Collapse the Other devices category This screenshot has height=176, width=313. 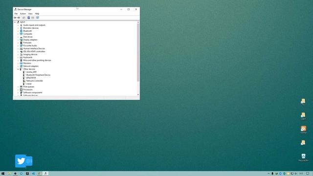(x=18, y=69)
